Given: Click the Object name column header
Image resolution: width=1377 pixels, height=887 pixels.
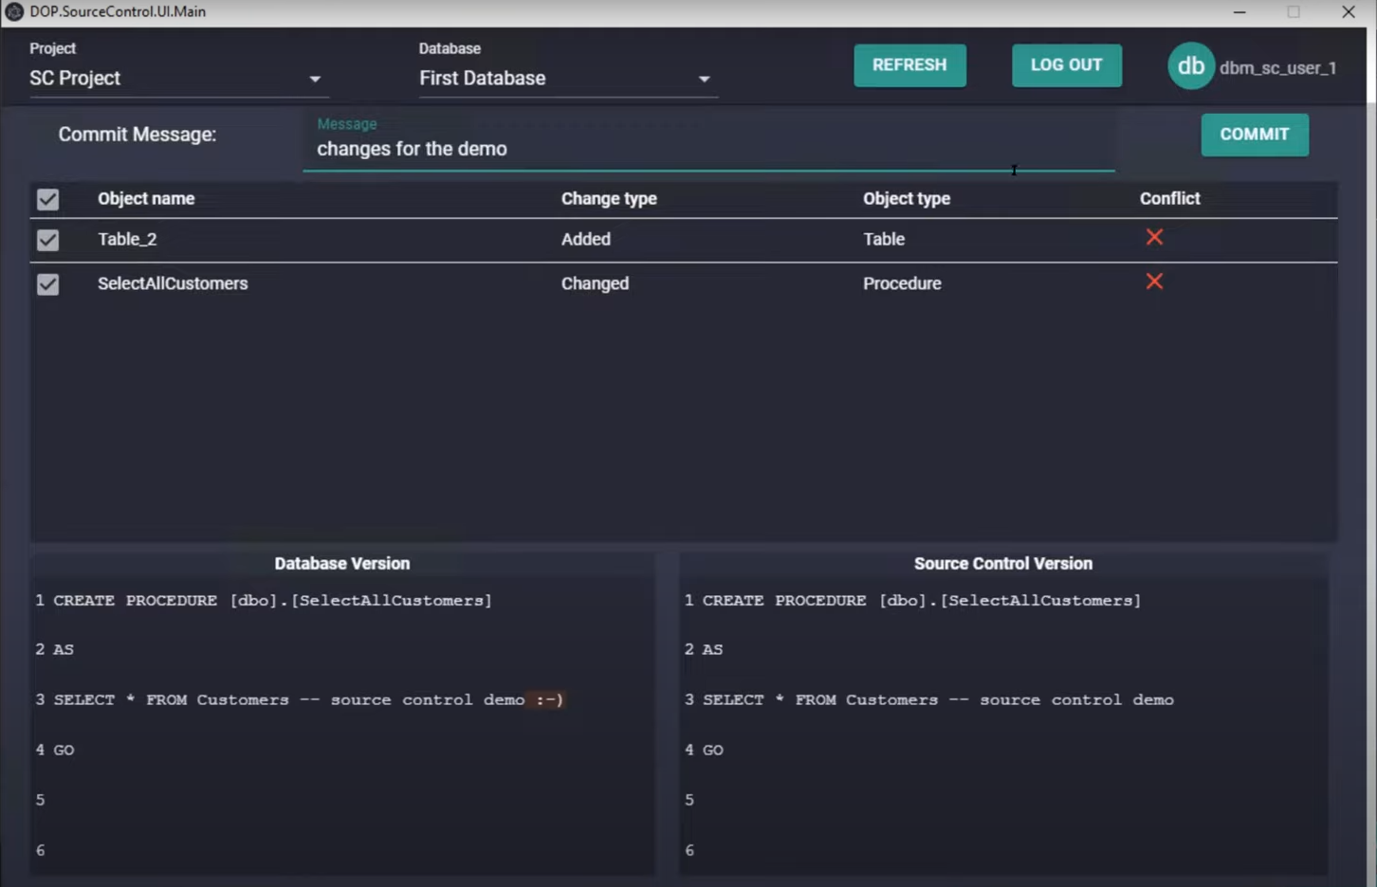Looking at the screenshot, I should (x=146, y=198).
